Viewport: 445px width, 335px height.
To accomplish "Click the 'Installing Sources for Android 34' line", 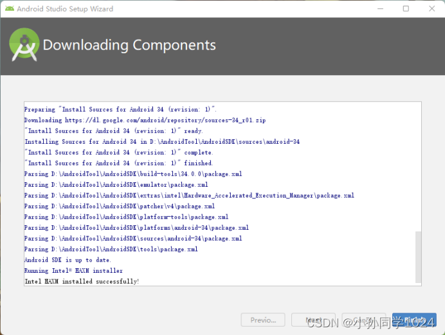I will pos(162,141).
